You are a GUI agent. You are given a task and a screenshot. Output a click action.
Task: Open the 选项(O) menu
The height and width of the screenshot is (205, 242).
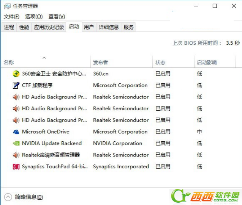34,16
